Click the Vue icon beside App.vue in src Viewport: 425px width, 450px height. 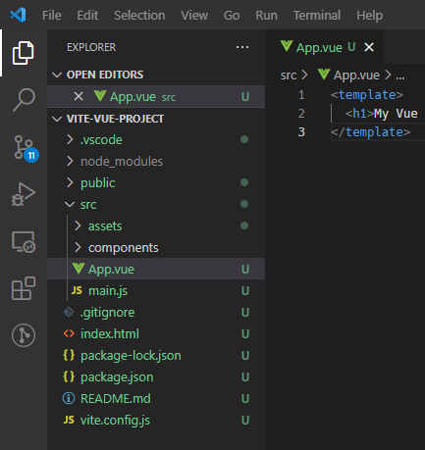click(x=79, y=269)
